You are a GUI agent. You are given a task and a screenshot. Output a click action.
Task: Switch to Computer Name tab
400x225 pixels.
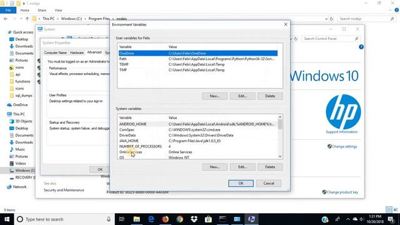(x=56, y=52)
